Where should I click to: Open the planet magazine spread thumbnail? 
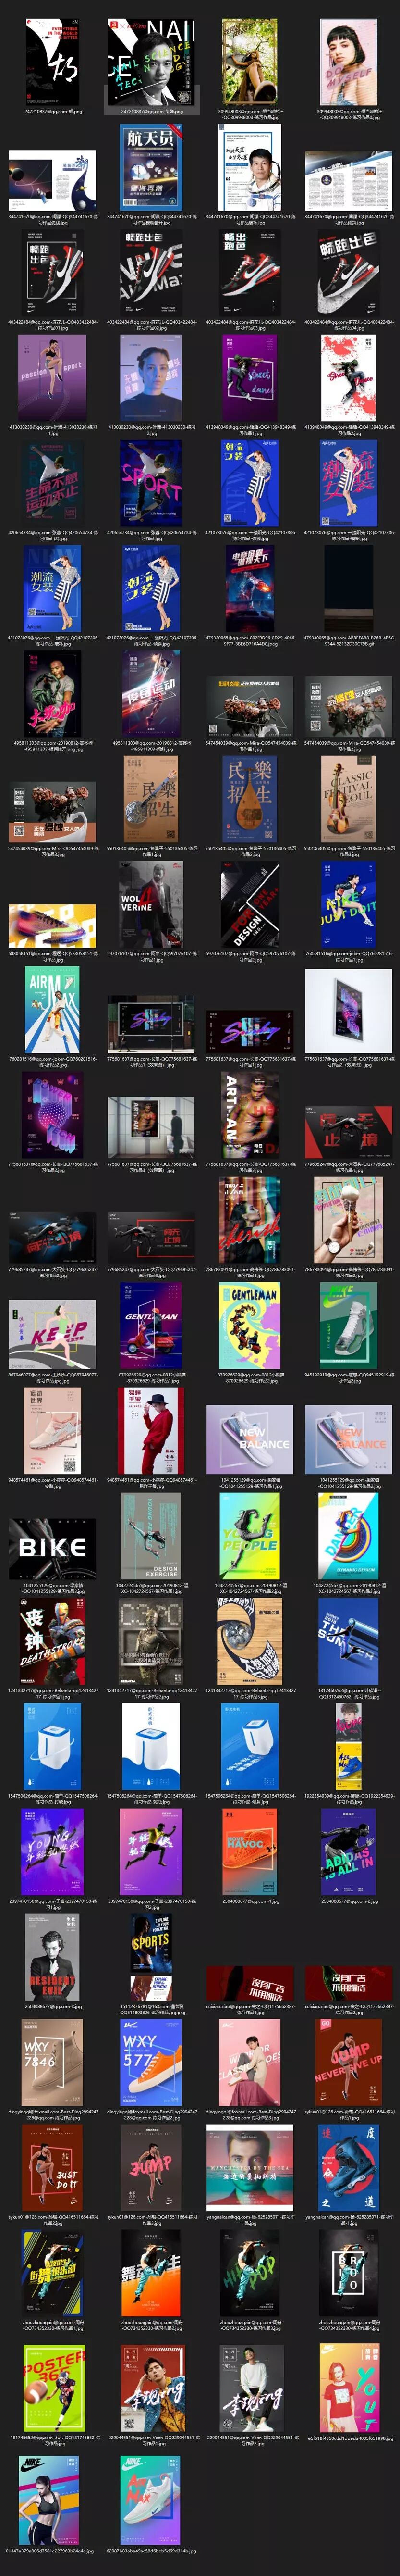(x=53, y=181)
